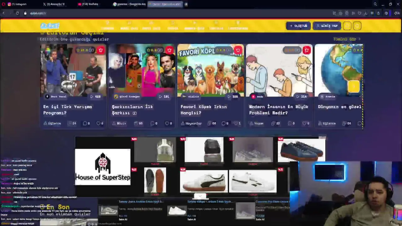Click crown badge on Şarkıcıların İlk Şarkısı card

click(169, 50)
